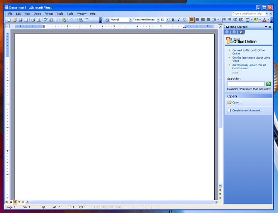Screen dimensions: 278x213
Task: Open the Table menu
Action: (70, 14)
